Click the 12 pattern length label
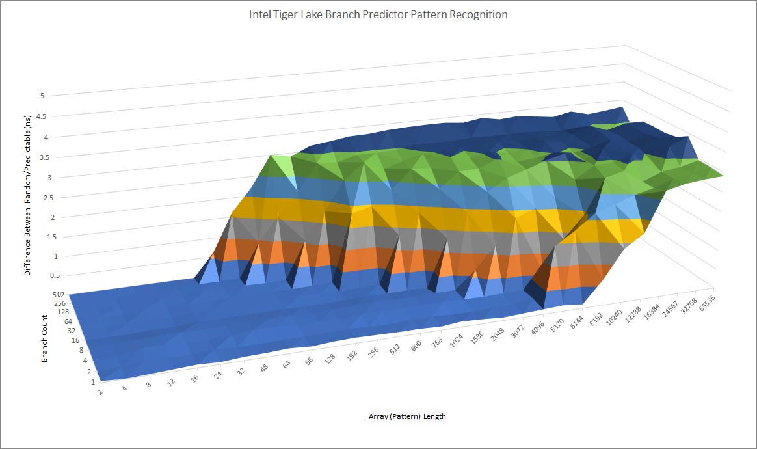The image size is (757, 449). (171, 382)
